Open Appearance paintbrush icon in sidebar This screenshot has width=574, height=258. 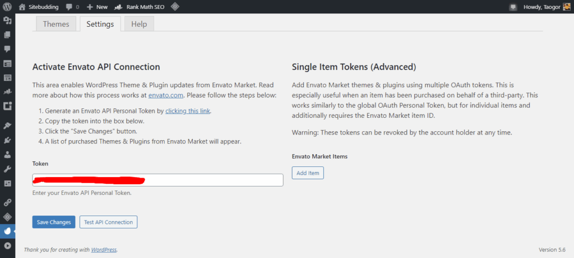(7, 126)
